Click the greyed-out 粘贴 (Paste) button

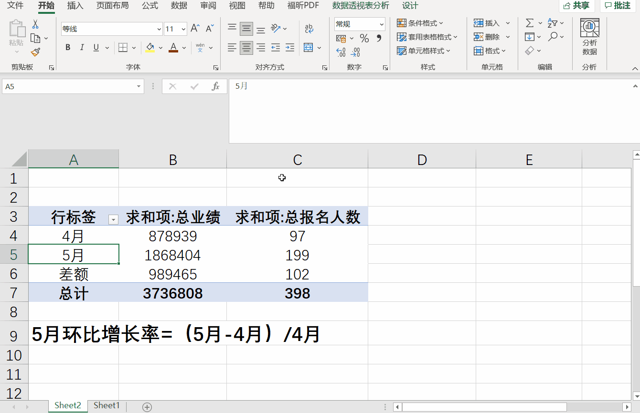pyautogui.click(x=17, y=37)
